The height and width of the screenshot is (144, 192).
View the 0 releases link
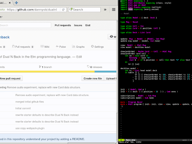click(x=94, y=67)
